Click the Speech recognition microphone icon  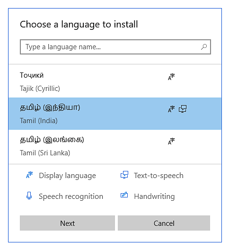point(29,196)
